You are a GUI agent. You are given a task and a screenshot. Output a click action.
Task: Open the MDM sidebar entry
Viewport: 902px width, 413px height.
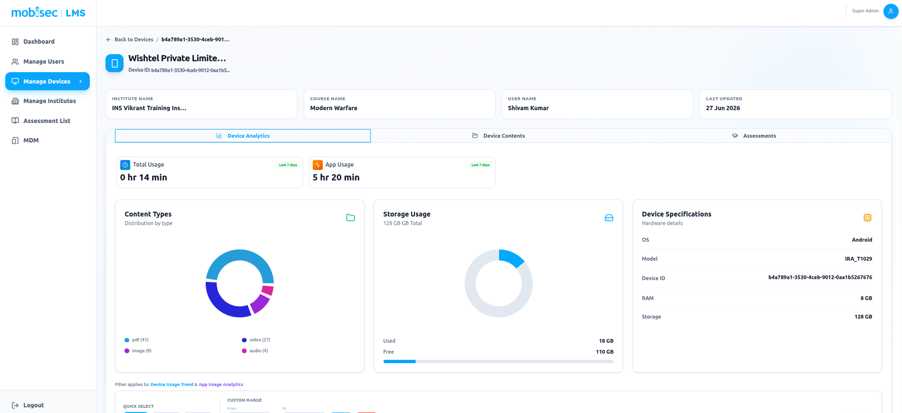point(48,141)
